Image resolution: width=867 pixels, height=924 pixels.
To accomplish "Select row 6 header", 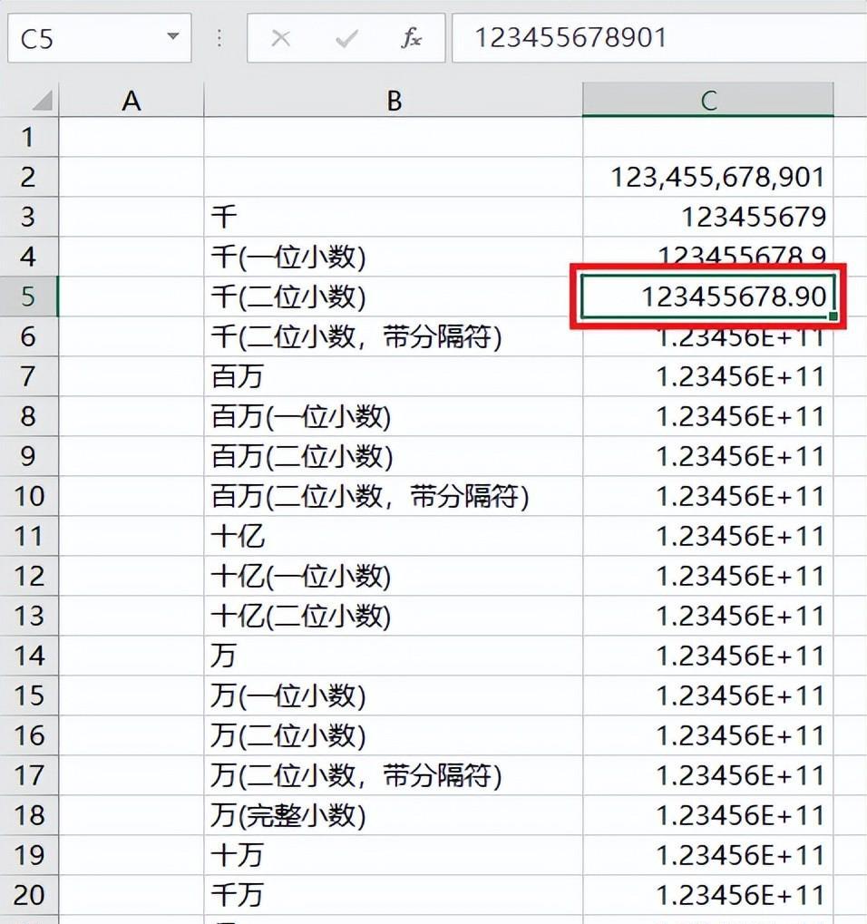I will [28, 336].
